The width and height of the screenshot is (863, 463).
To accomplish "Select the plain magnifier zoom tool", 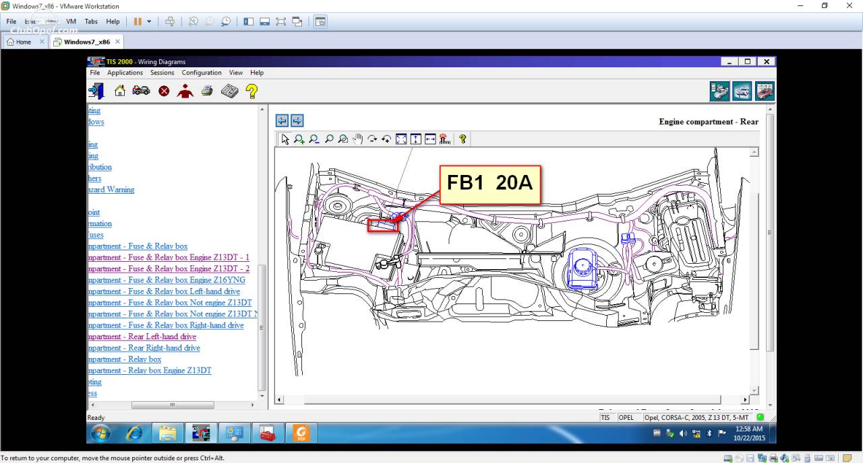I will 329,139.
